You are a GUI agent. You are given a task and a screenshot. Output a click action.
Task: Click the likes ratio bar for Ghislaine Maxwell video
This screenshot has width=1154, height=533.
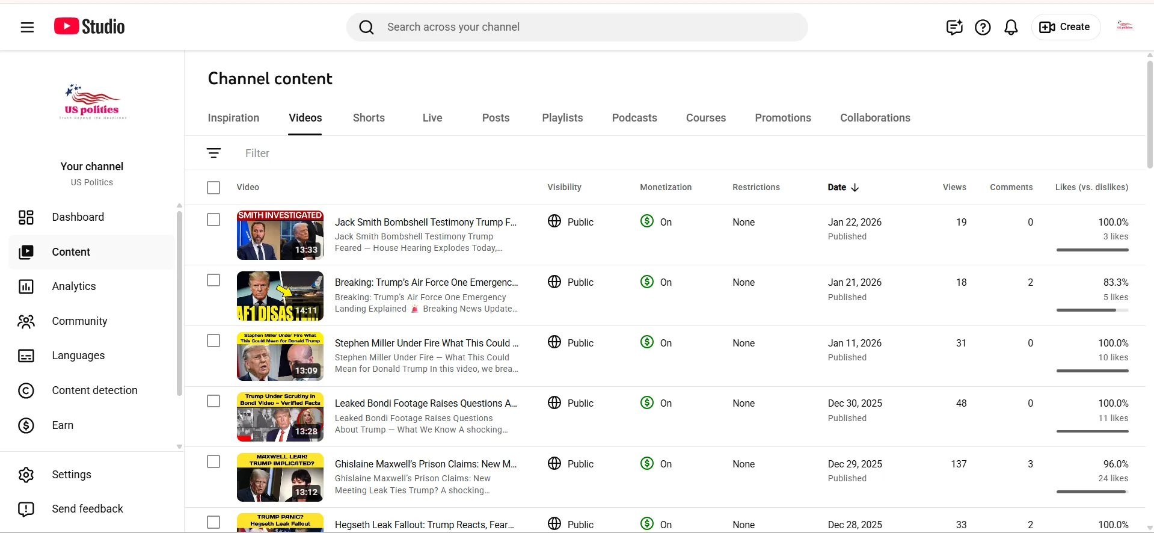[1092, 491]
